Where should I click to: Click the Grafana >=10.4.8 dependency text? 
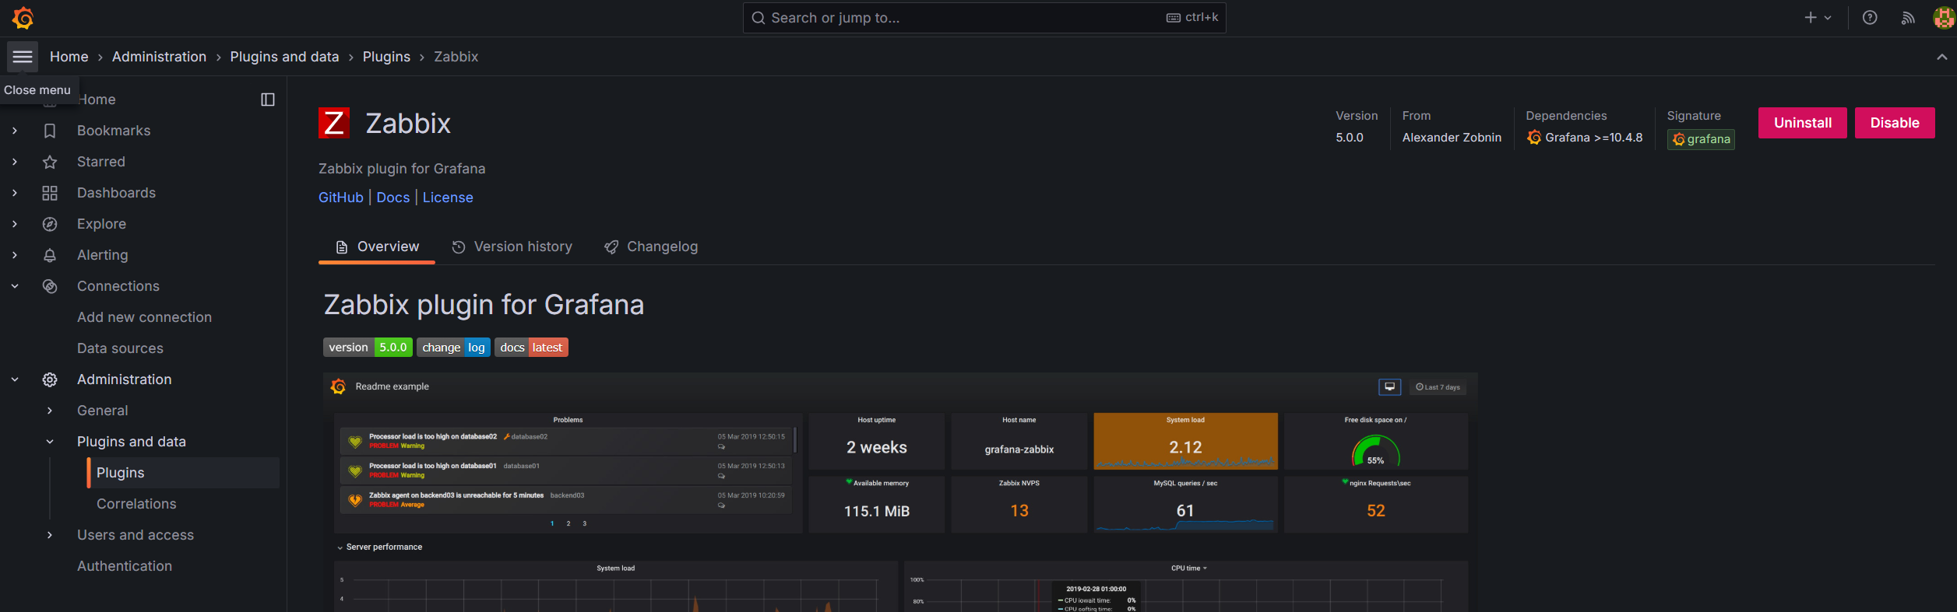tap(1594, 138)
